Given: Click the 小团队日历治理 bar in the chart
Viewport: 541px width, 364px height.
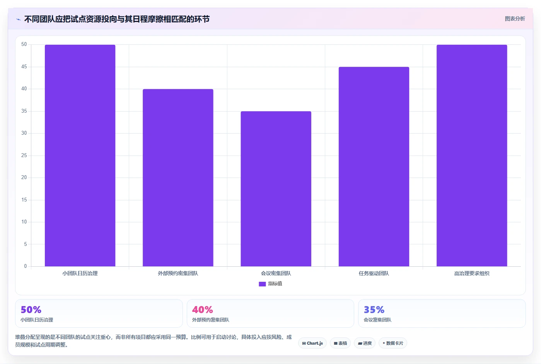Looking at the screenshot, I should point(80,156).
